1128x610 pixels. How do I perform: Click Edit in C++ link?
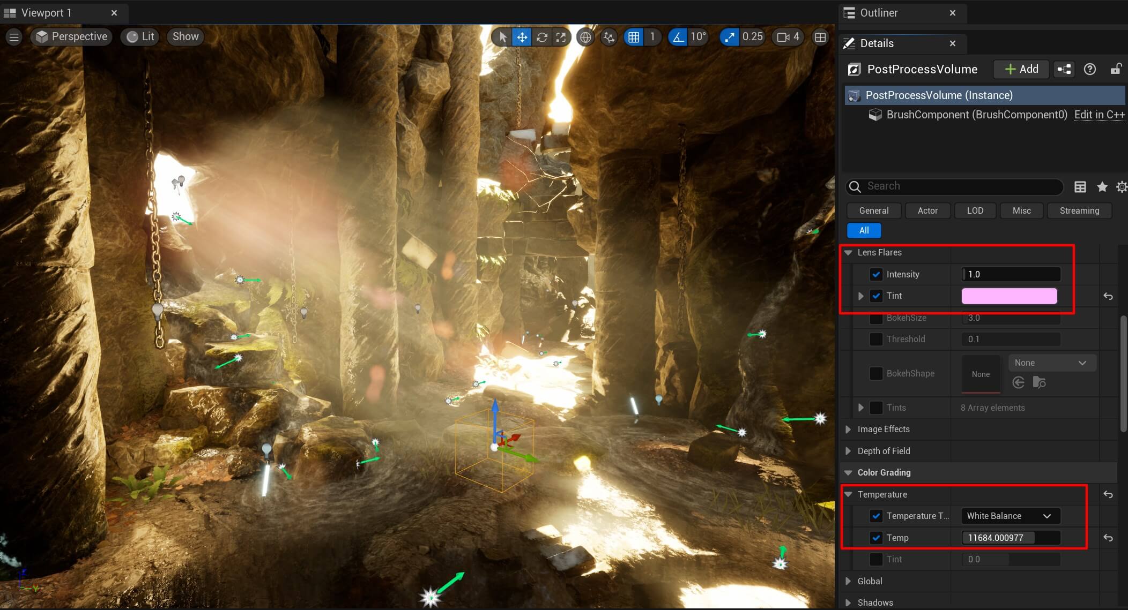(1100, 114)
